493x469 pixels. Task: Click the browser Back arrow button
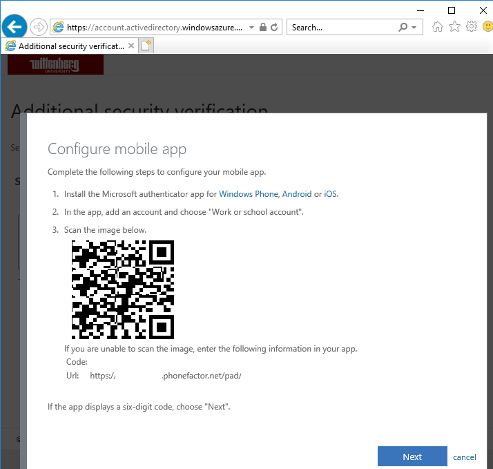pyautogui.click(x=14, y=27)
